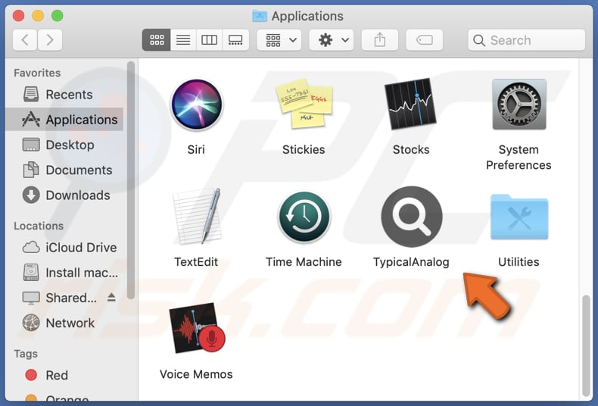The image size is (598, 406).
Task: Focus the Search field
Action: [x=526, y=40]
